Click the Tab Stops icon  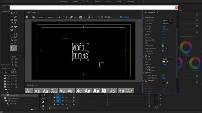tap(109, 17)
